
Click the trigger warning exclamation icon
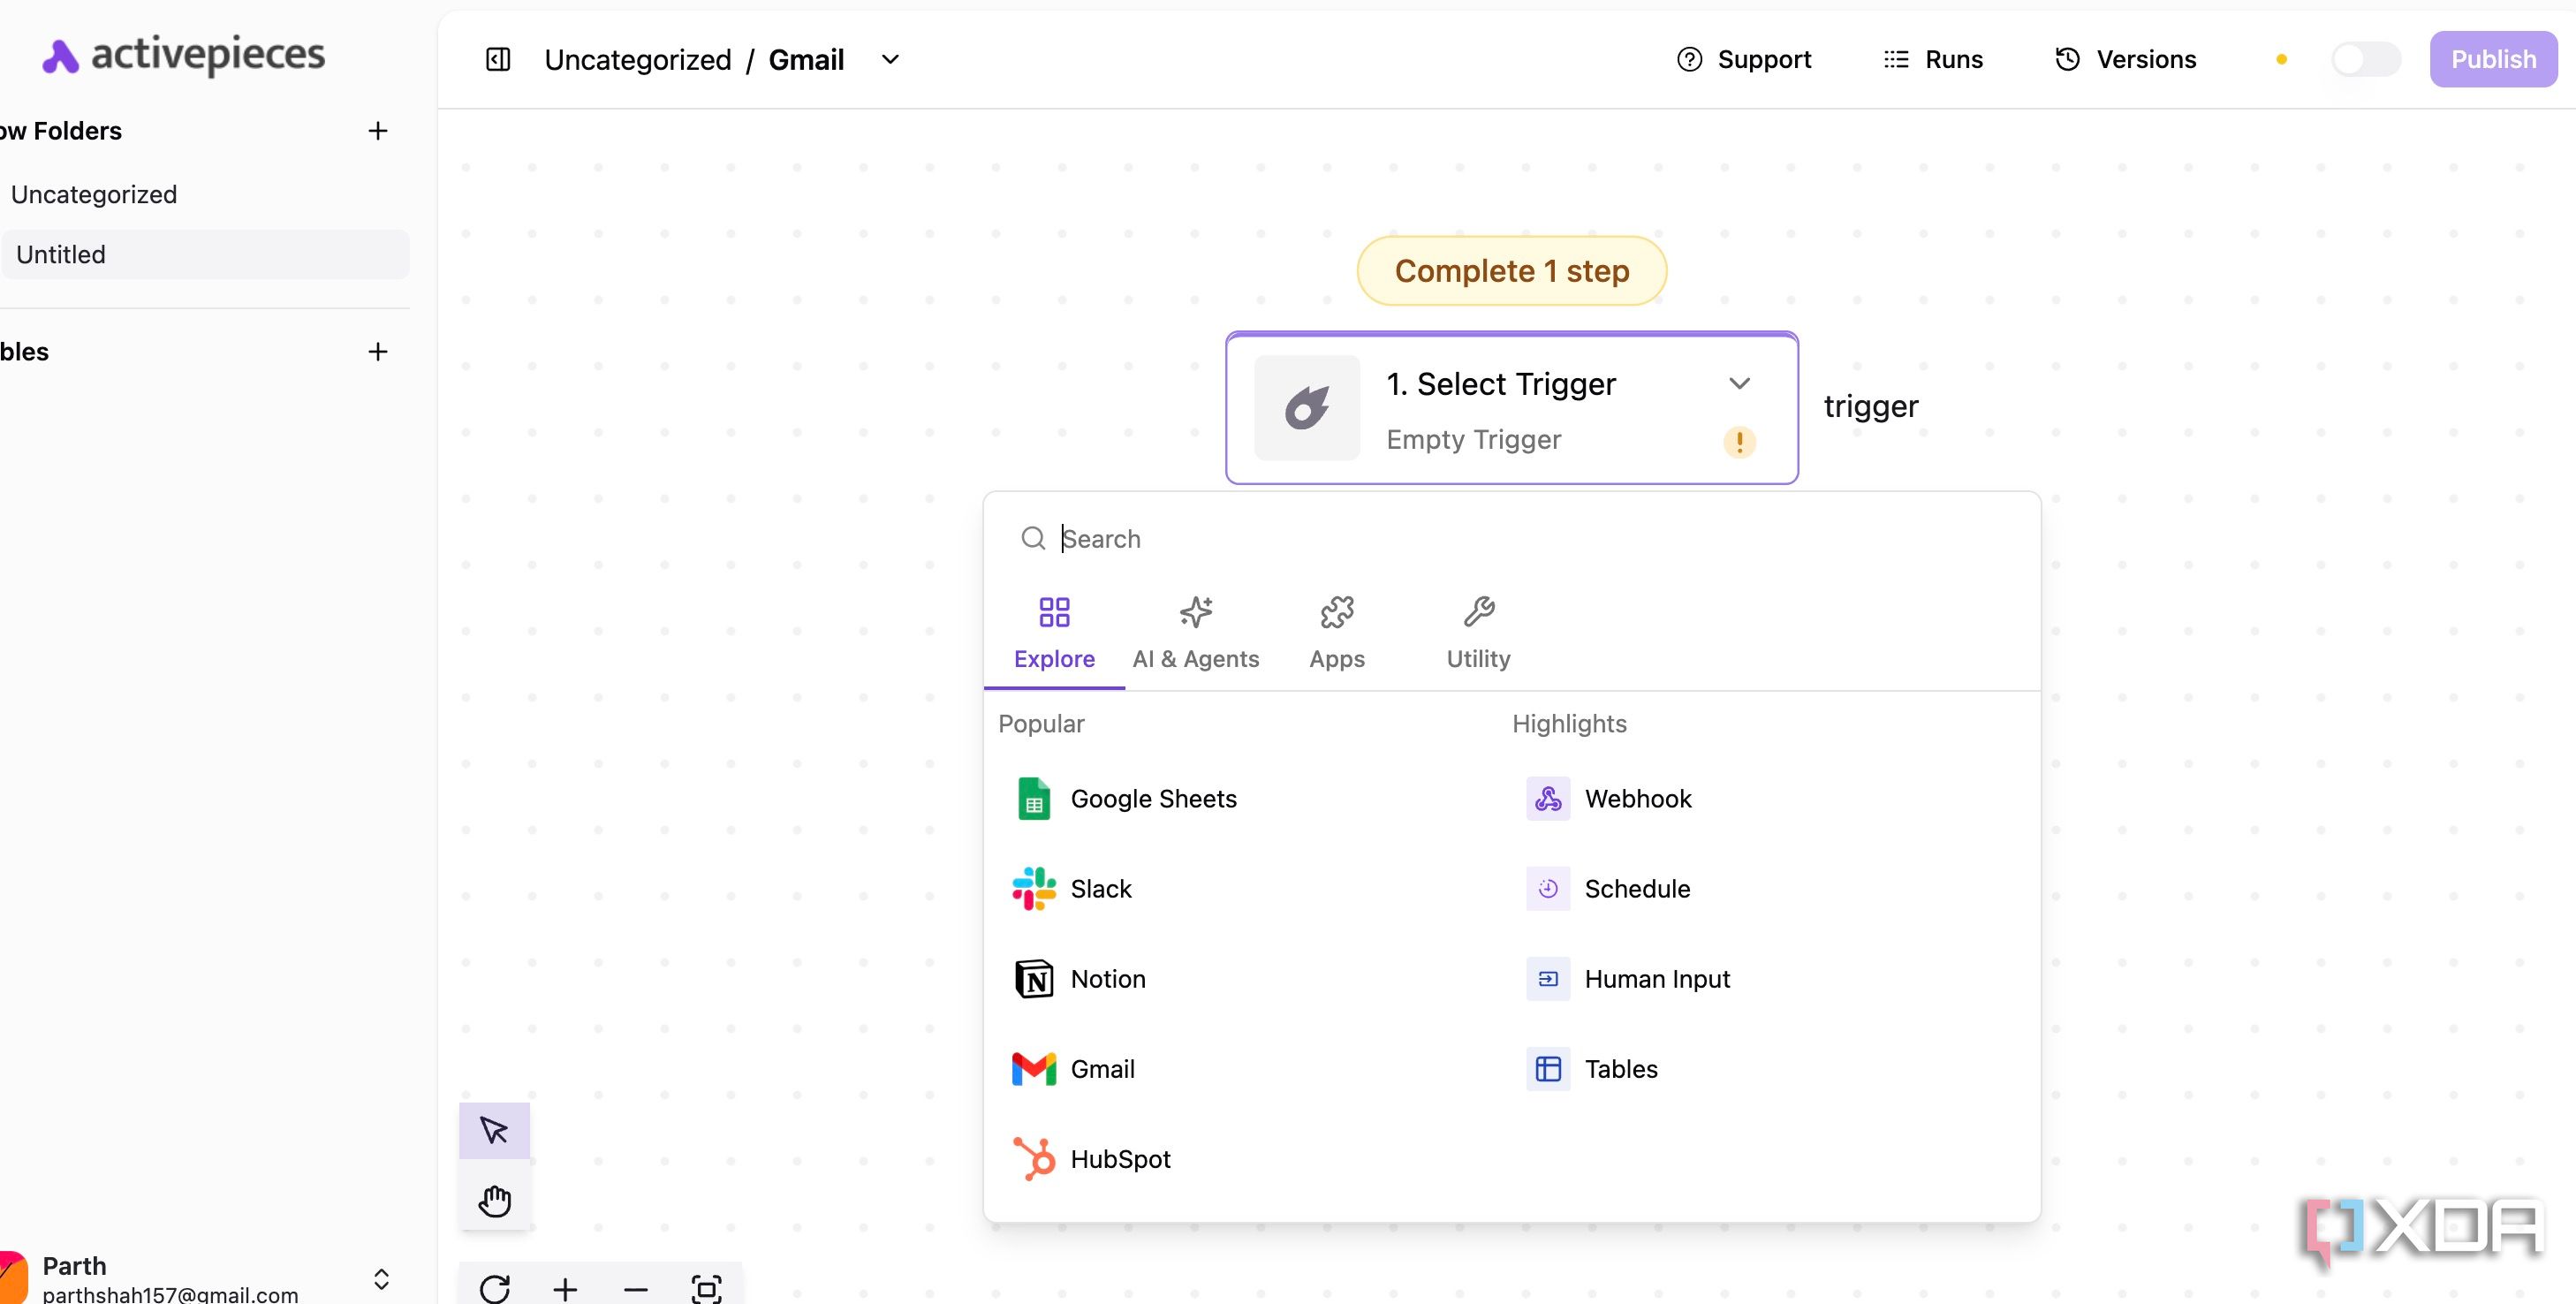(x=1739, y=442)
